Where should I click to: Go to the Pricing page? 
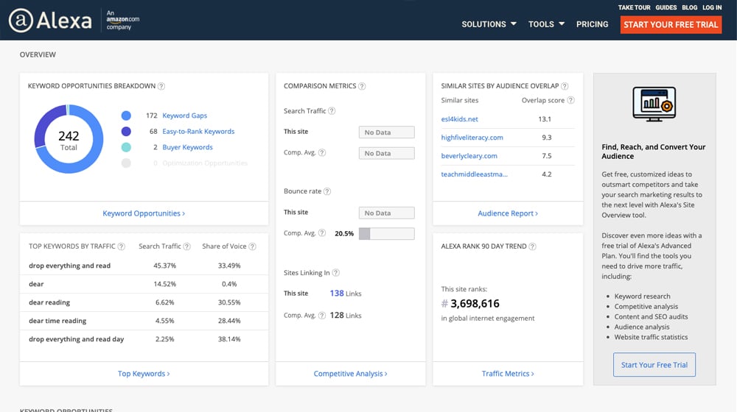tap(593, 24)
